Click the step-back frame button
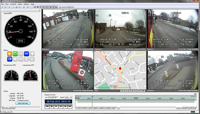 [x=61, y=106]
